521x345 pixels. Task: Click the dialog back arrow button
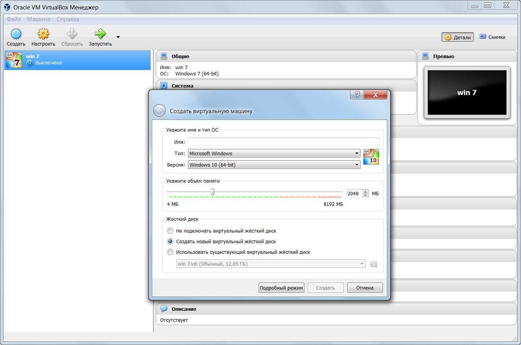click(159, 111)
